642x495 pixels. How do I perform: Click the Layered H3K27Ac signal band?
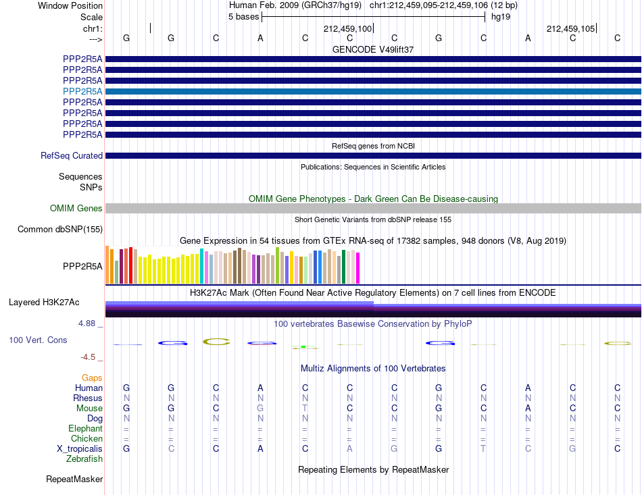373,309
